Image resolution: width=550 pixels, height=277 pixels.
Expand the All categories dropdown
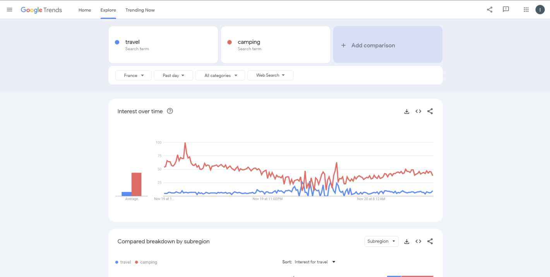click(x=220, y=75)
